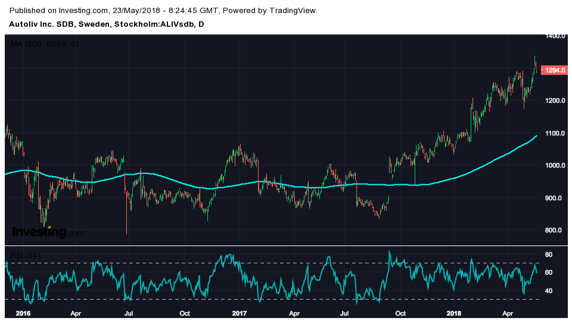Click the 1200.0 price axis label
This screenshot has width=572, height=321.
pos(555,100)
